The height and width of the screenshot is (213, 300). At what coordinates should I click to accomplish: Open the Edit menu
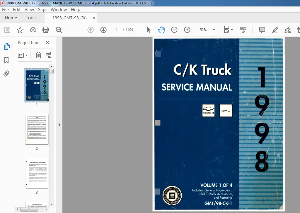[17, 10]
